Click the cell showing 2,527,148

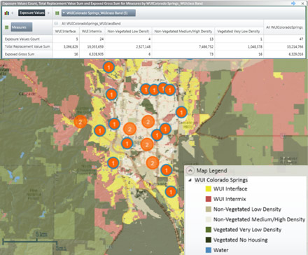pyautogui.click(x=128, y=47)
